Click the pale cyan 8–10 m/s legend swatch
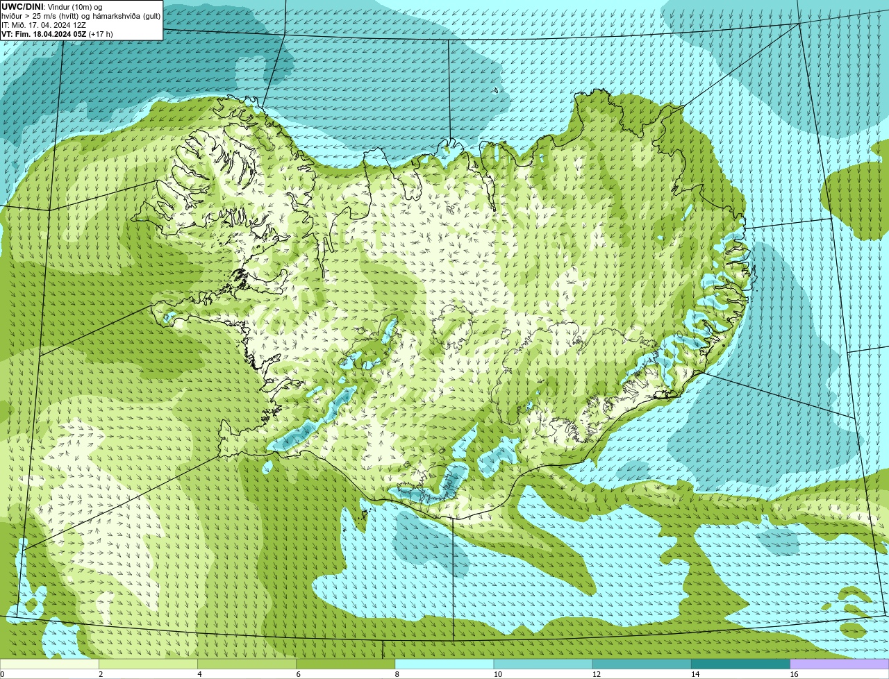This screenshot has width=889, height=679. (x=444, y=664)
